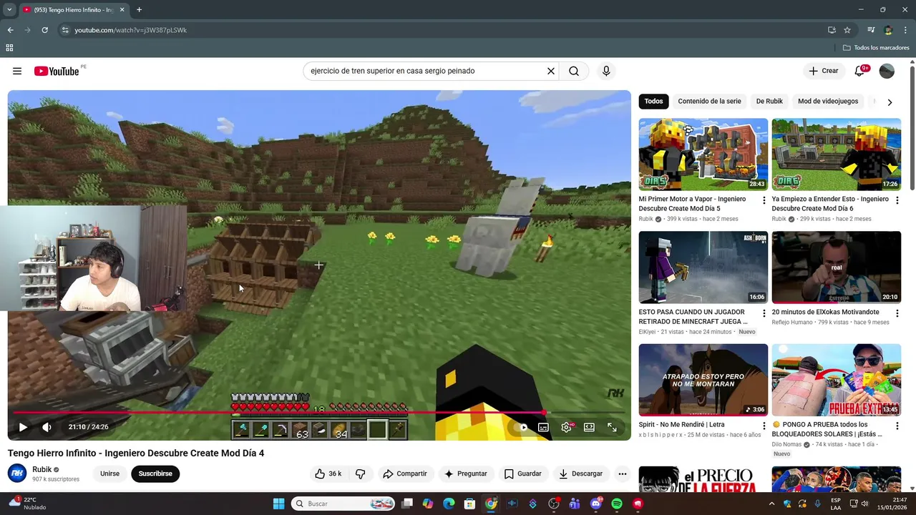Open Spirit - No Me Rendiré thumbnail

703,380
